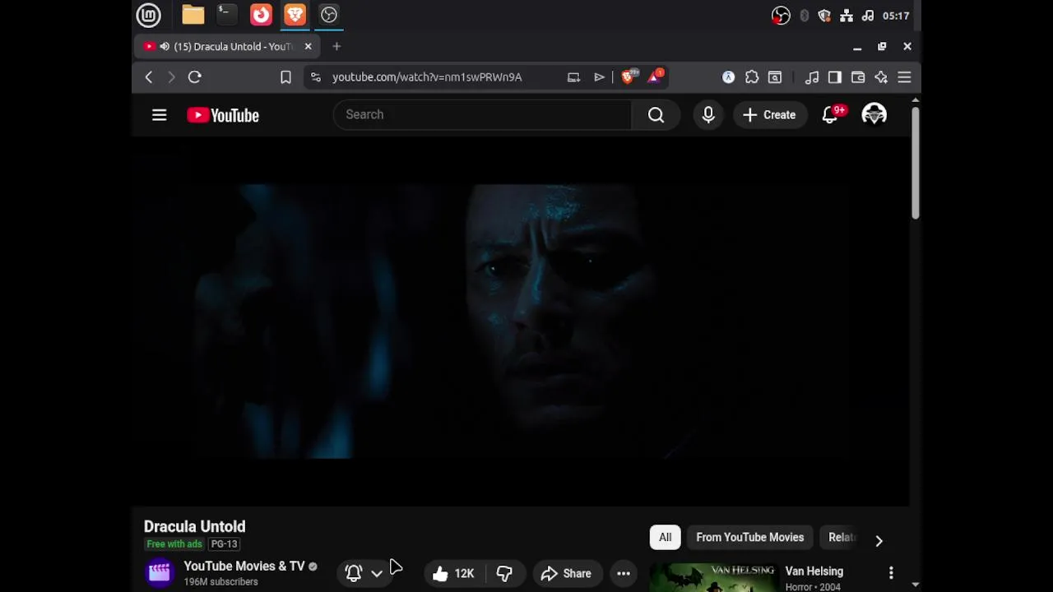Start voice search with the microphone
The height and width of the screenshot is (592, 1053).
point(708,115)
